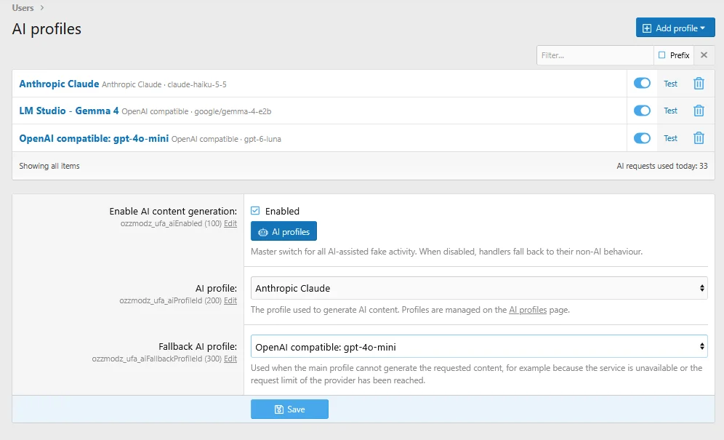
Task: Click the google/gemma-4-e2b model text
Action: tap(233, 111)
